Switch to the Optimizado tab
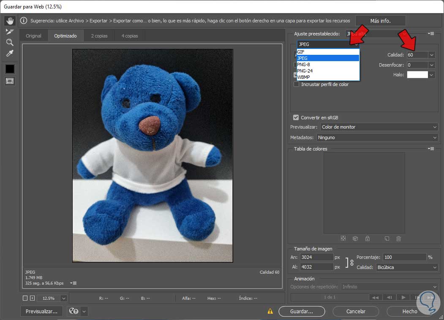 (65, 36)
